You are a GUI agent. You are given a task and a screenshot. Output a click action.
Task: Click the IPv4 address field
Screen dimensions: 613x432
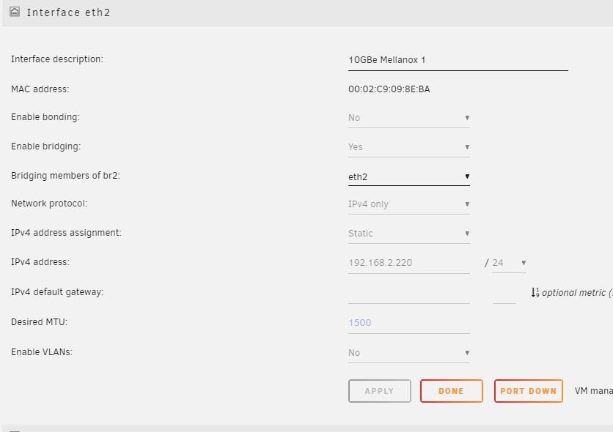coord(408,263)
